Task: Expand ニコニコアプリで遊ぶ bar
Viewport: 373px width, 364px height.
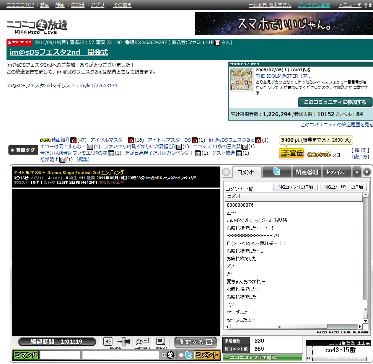Action: click(262, 357)
